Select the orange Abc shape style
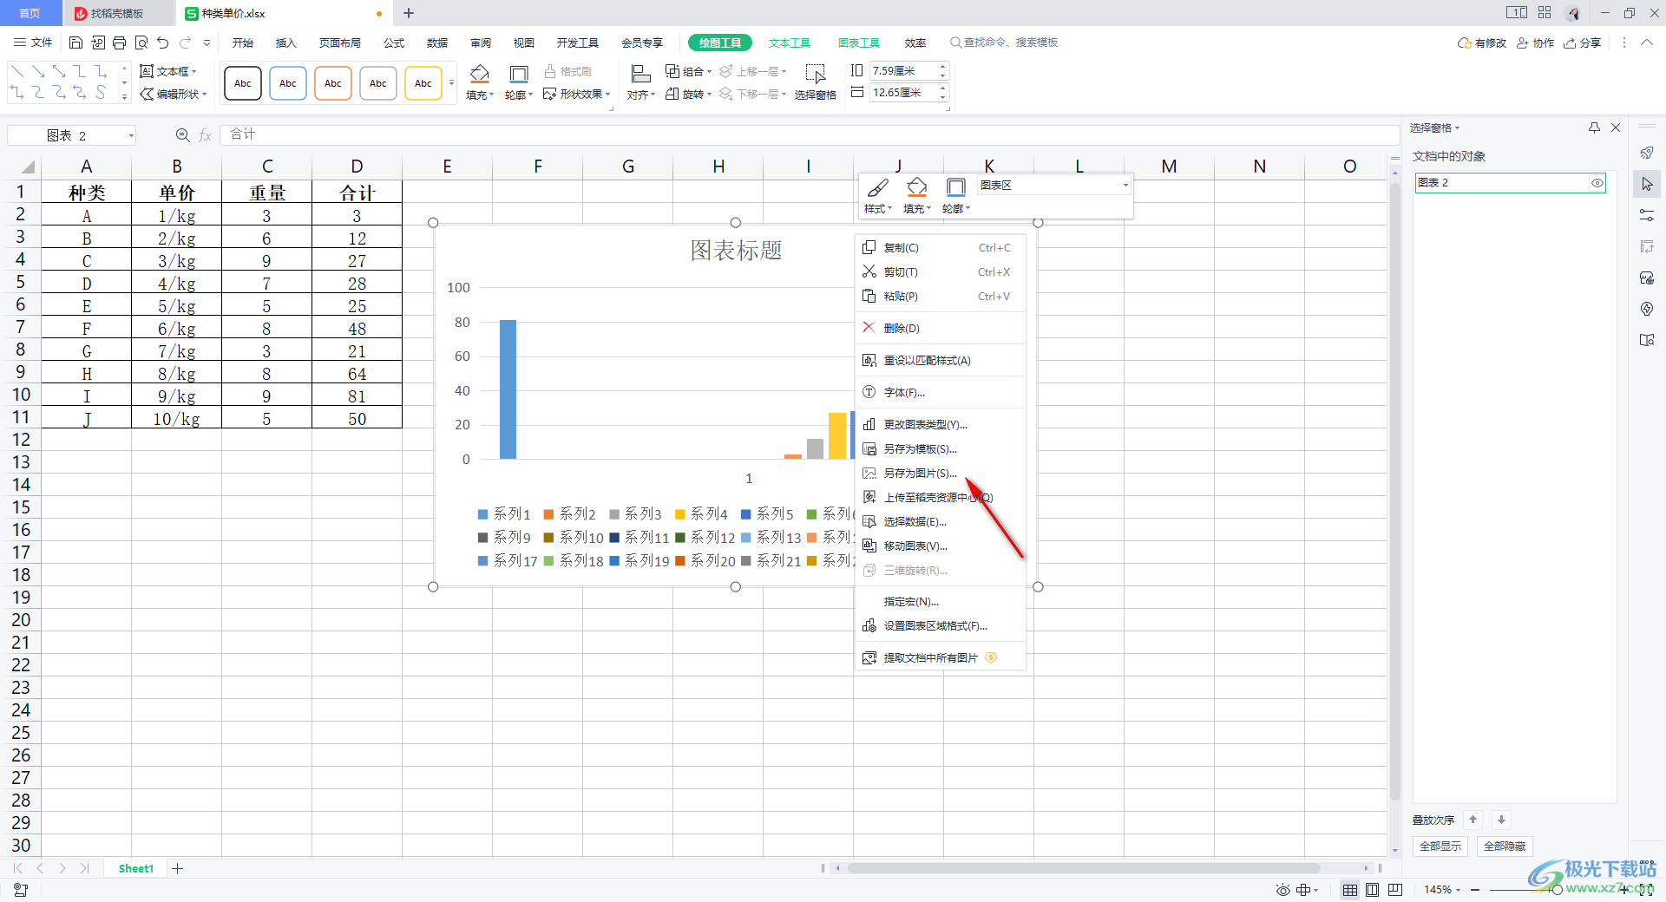This screenshot has height=902, width=1666. [x=333, y=83]
